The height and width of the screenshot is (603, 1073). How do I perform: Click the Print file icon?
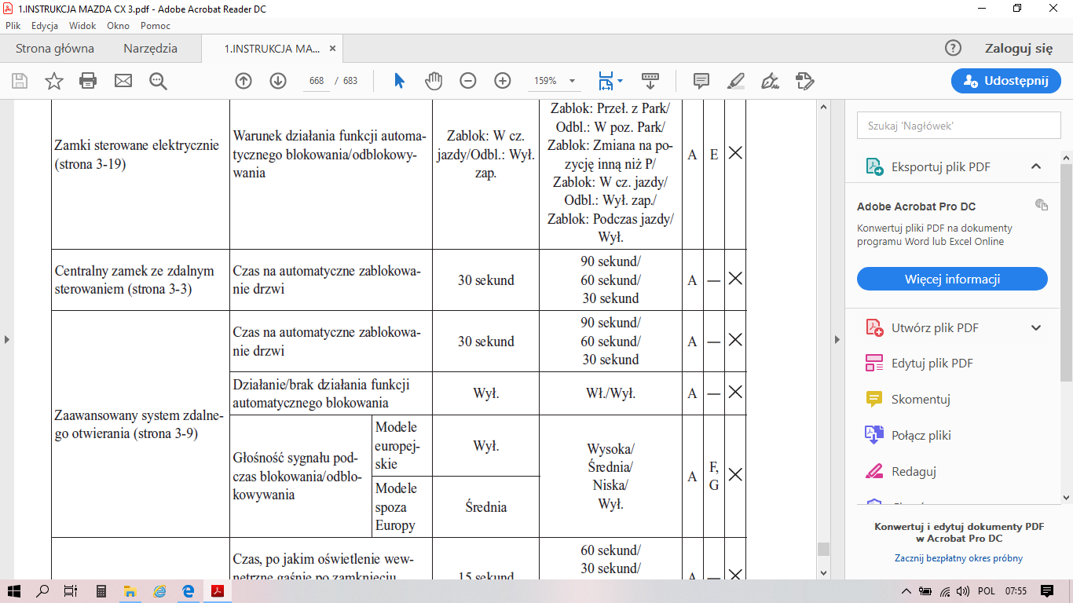(x=88, y=81)
